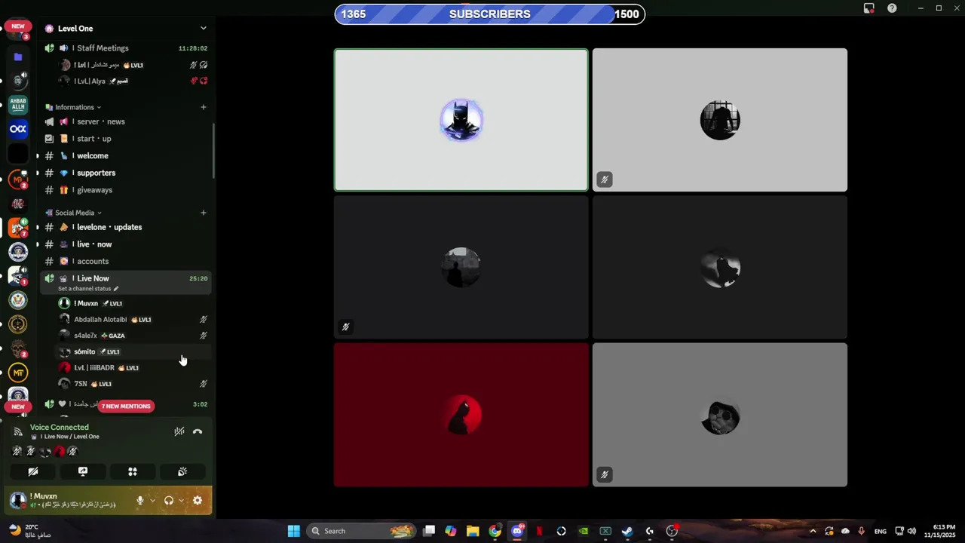965x543 pixels.
Task: Open the AHBAB ALLH server icon
Action: (18, 105)
